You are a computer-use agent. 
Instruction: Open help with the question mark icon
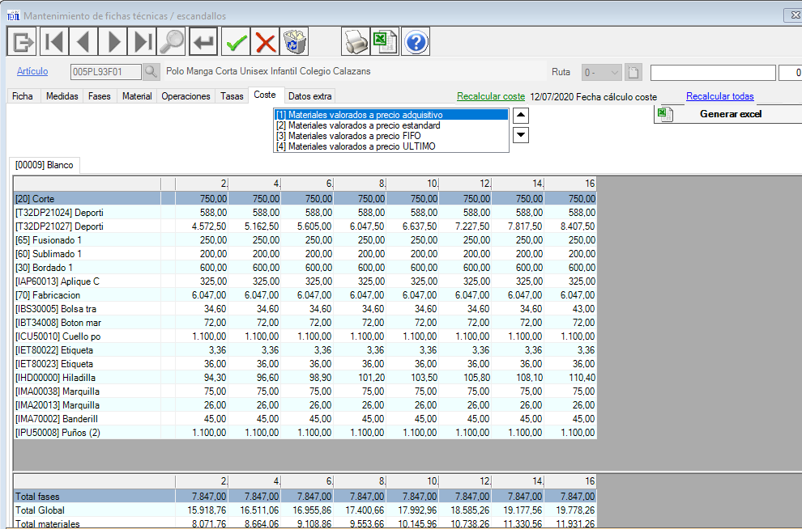[x=415, y=40]
